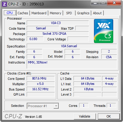
Task: Click the Core Speed value field
Action: [x=41, y=78]
